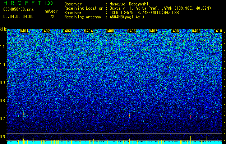Click the 0410 time marker label
This screenshot has height=144, width=226.
pyautogui.click(x=218, y=31)
